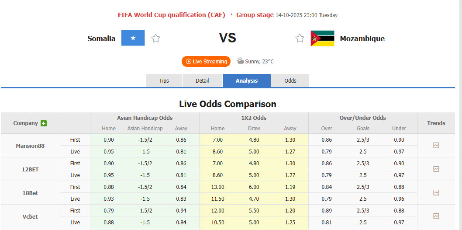Click the Mozambique team name
The height and width of the screenshot is (230, 462).
click(362, 38)
